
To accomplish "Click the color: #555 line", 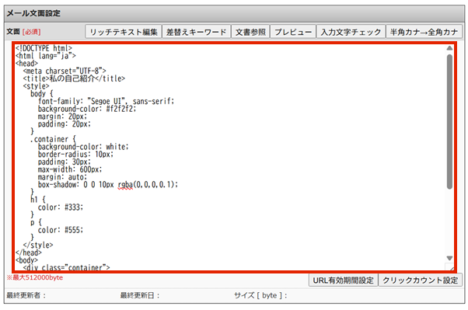I will coord(61,230).
